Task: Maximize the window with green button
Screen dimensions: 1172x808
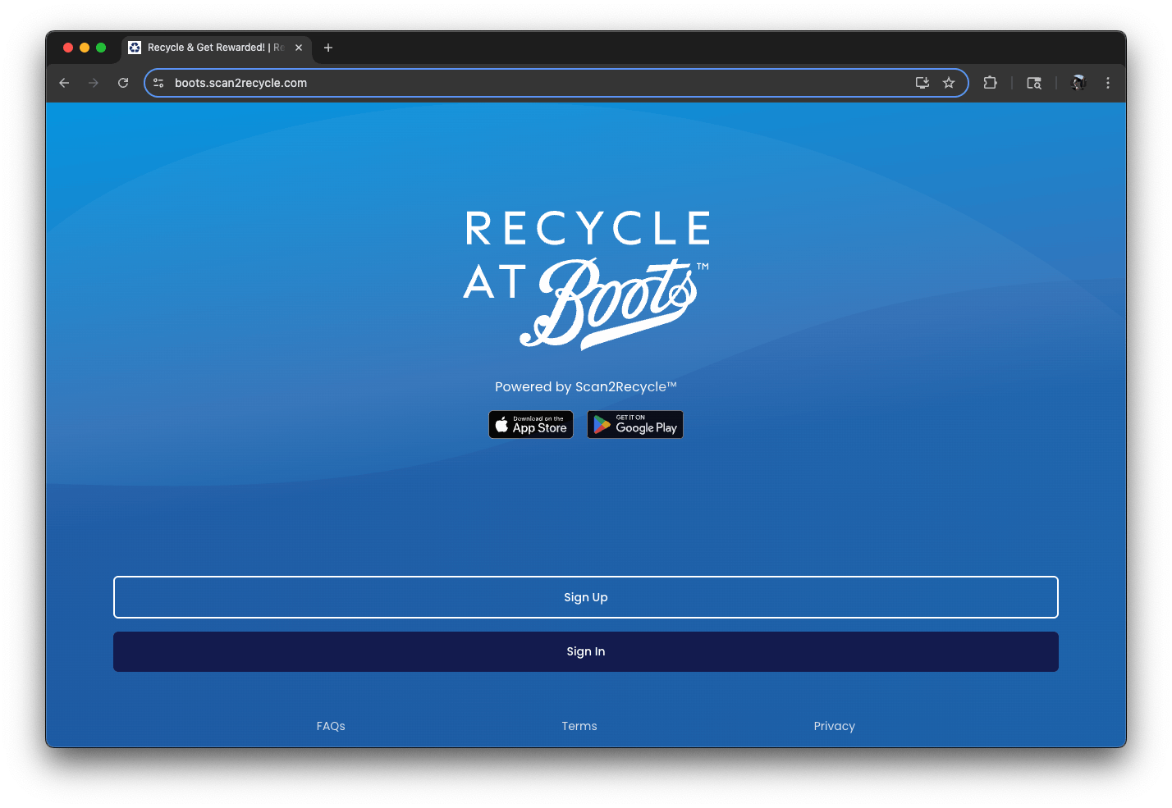Action: click(101, 48)
